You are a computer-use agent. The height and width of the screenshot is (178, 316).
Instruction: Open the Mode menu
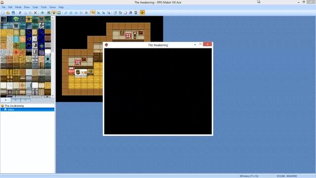(x=18, y=7)
